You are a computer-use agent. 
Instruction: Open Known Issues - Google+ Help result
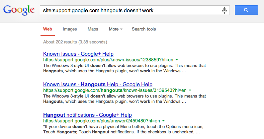point(78,54)
